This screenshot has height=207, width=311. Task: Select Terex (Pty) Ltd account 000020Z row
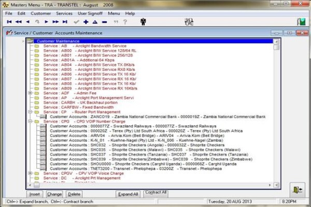pyautogui.click(x=146, y=131)
